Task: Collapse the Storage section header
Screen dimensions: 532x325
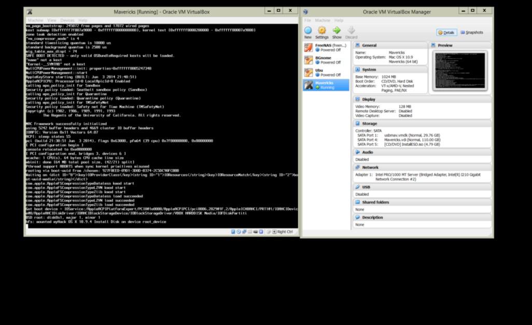Action: (x=370, y=124)
